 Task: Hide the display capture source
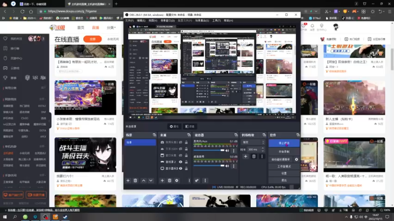[x=180, y=168]
